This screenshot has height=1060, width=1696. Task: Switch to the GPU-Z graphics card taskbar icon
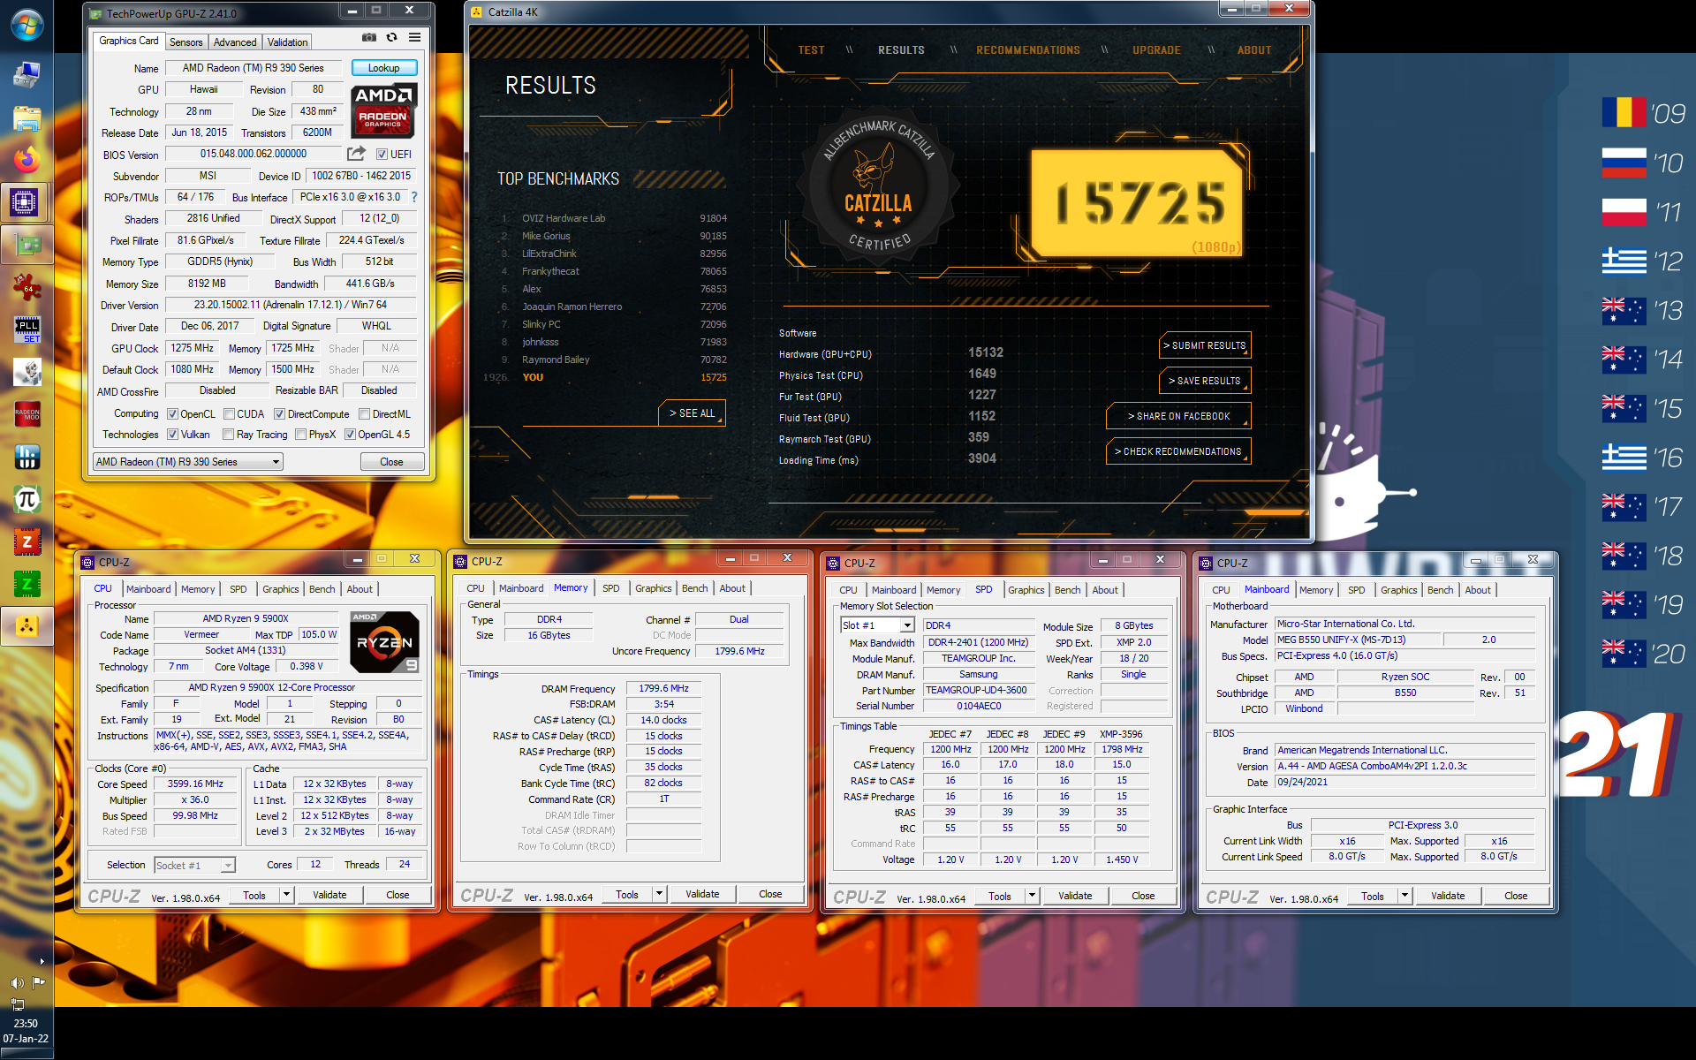coord(26,245)
